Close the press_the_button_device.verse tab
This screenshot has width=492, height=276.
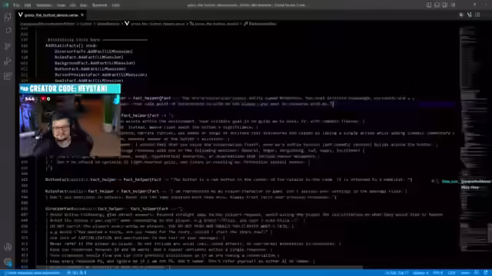coord(82,15)
